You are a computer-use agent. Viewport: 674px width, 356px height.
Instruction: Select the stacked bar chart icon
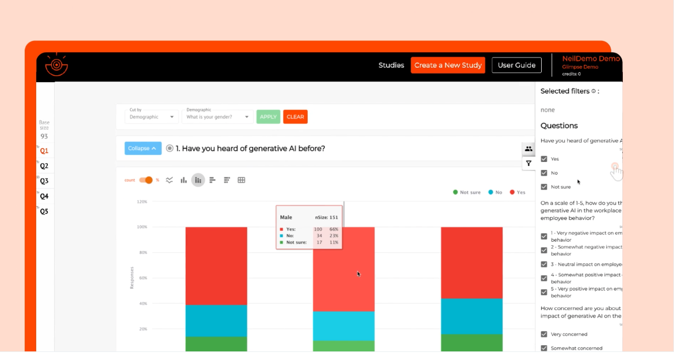pyautogui.click(x=198, y=180)
